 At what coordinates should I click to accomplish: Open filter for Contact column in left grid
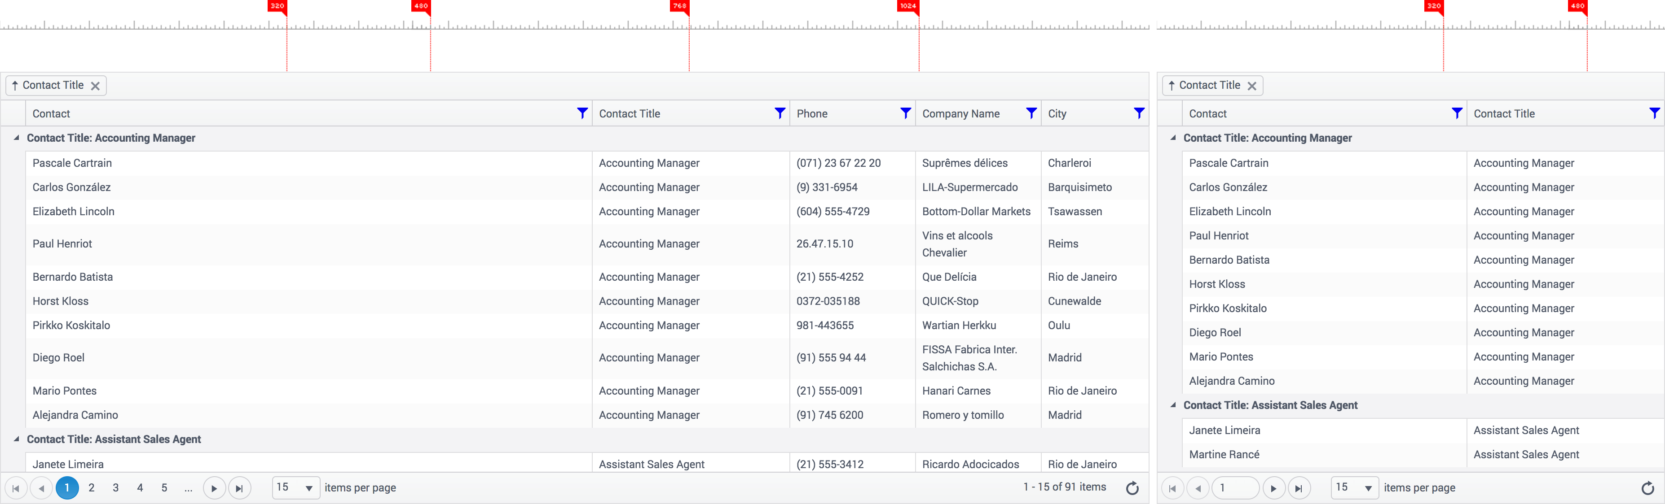[x=581, y=113]
